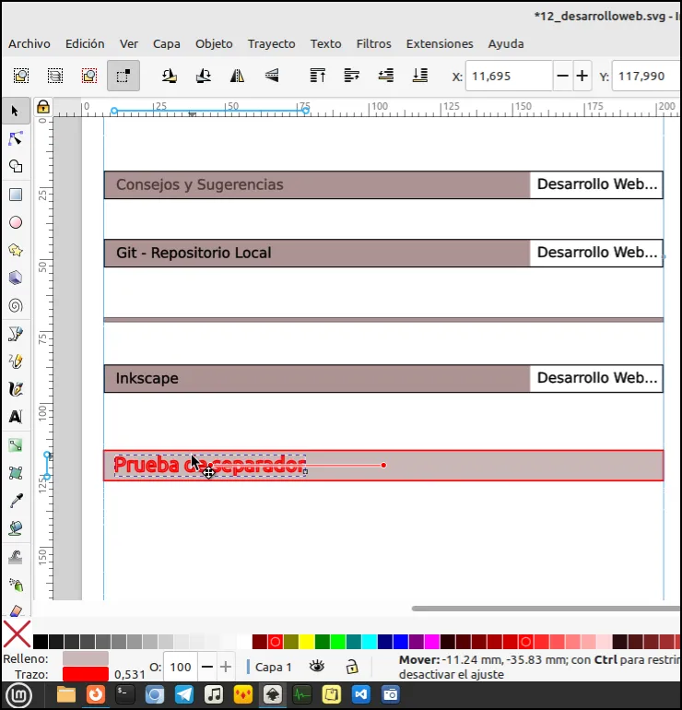Open the Filtros menu
Image resolution: width=682 pixels, height=710 pixels.
coord(373,44)
